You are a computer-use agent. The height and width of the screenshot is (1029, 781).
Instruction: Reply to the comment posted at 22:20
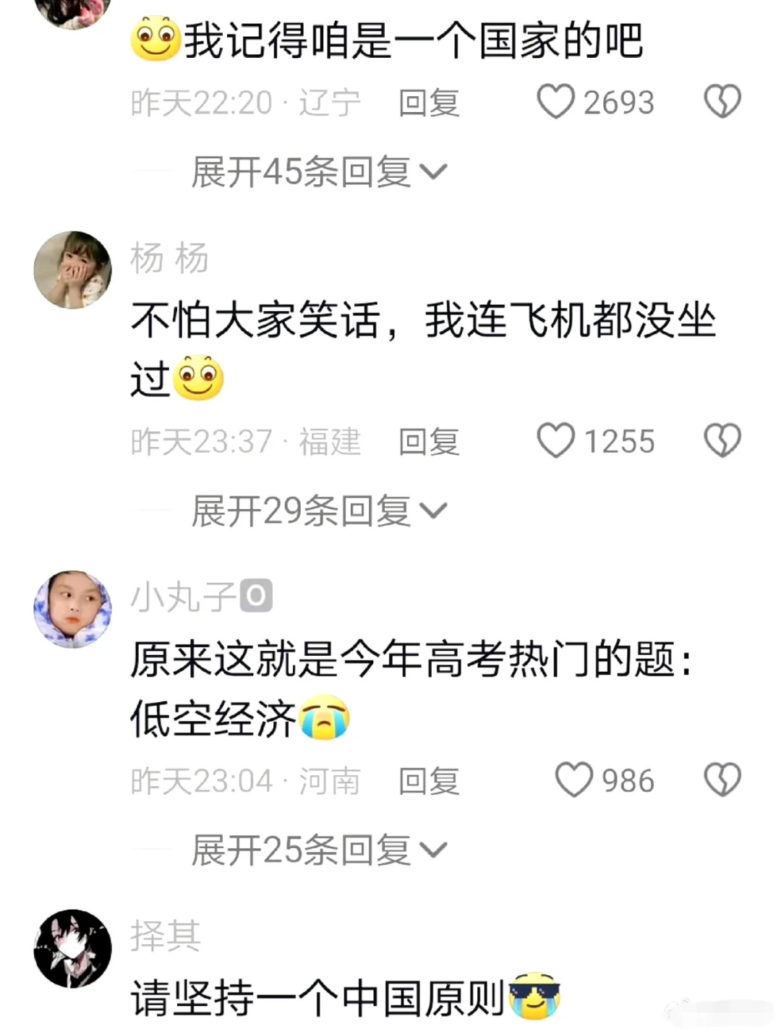click(x=430, y=103)
